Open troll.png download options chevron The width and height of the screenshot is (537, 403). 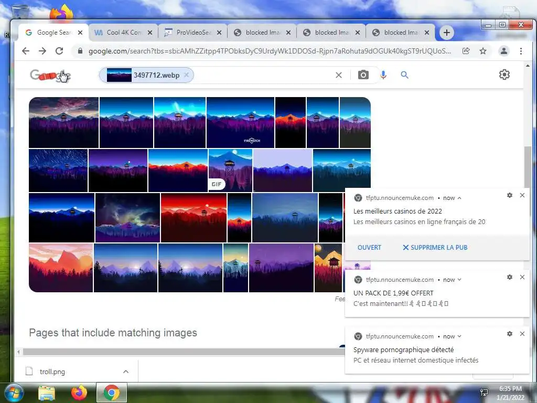pyautogui.click(x=126, y=372)
